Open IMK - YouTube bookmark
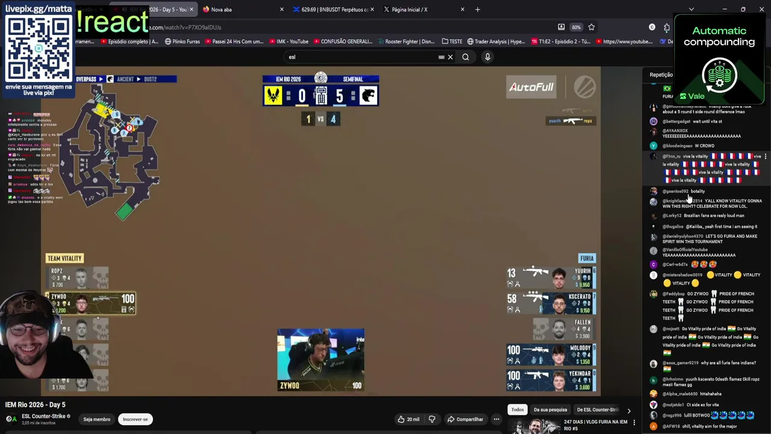This screenshot has height=434, width=771. 288,42
